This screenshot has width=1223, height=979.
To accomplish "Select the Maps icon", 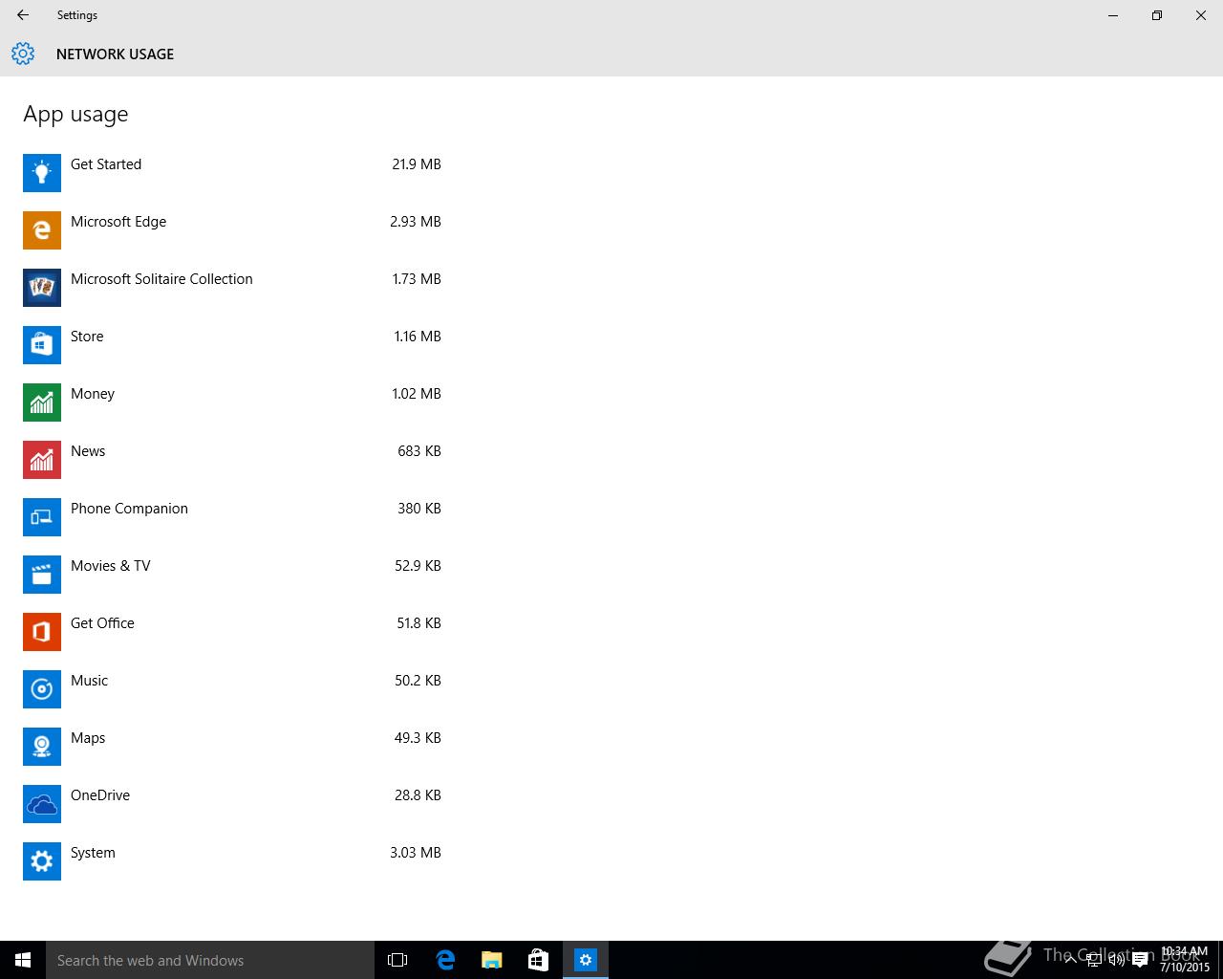I will pos(42,747).
